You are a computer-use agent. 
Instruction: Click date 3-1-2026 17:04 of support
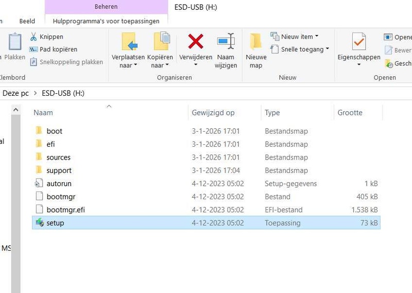[x=216, y=170]
